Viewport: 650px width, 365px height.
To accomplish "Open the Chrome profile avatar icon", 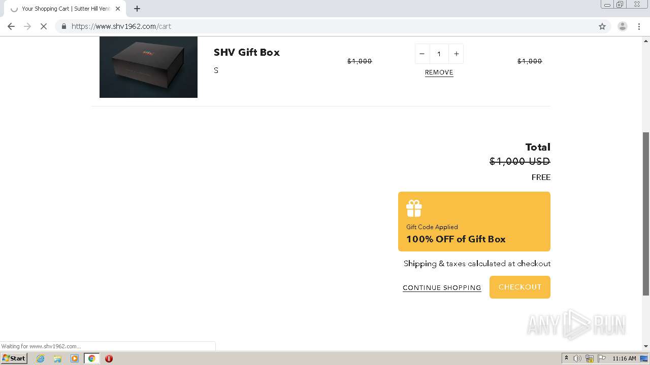I will pos(622,26).
